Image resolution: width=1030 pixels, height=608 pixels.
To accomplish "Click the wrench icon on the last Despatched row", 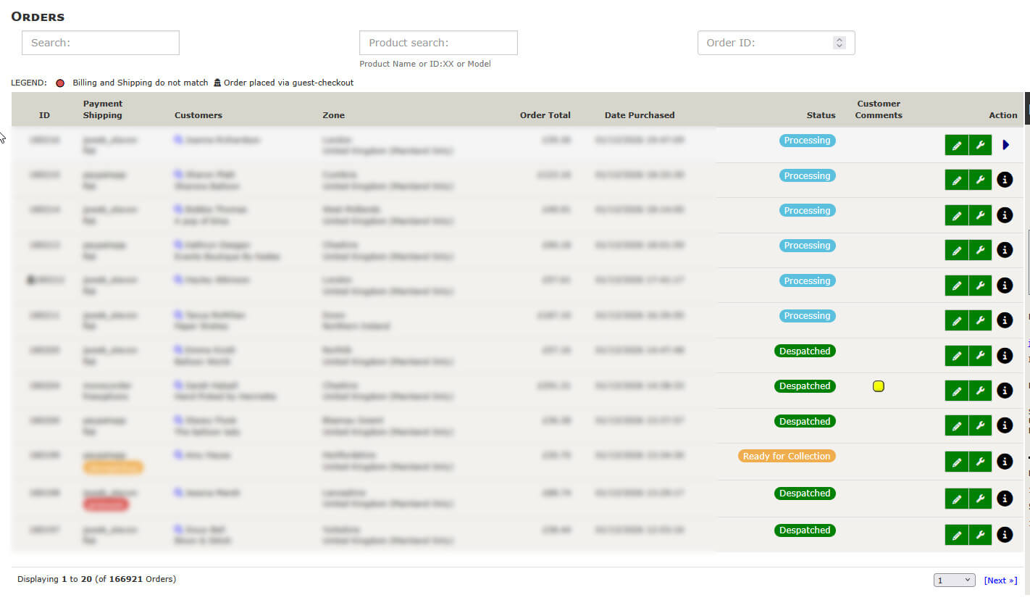I will coord(981,534).
